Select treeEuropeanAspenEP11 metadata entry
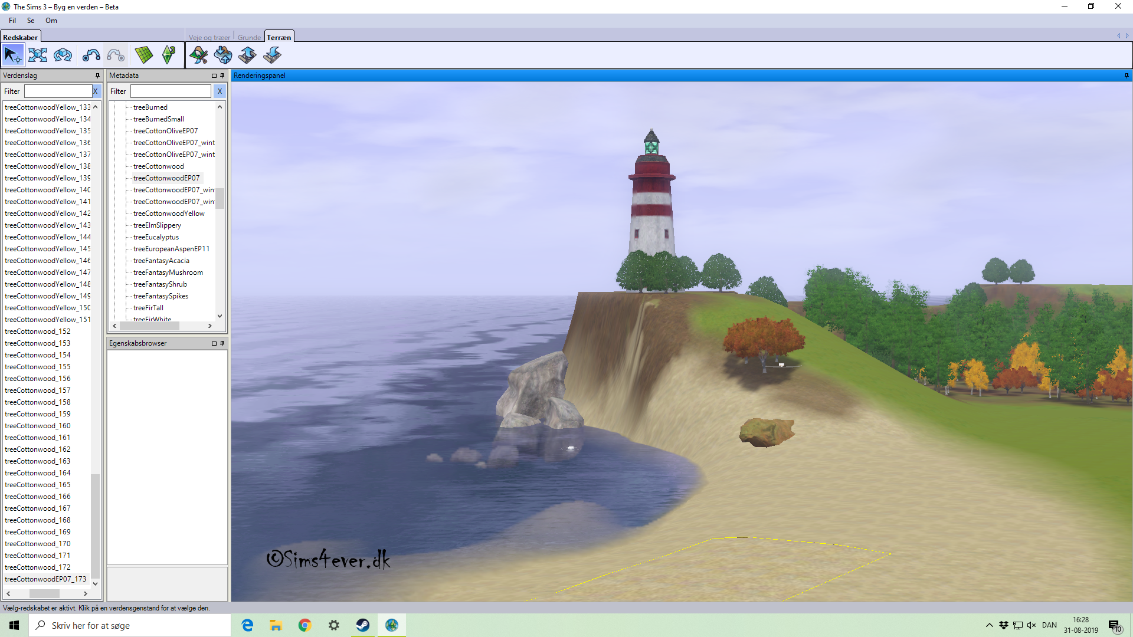Image resolution: width=1133 pixels, height=637 pixels. 171,249
